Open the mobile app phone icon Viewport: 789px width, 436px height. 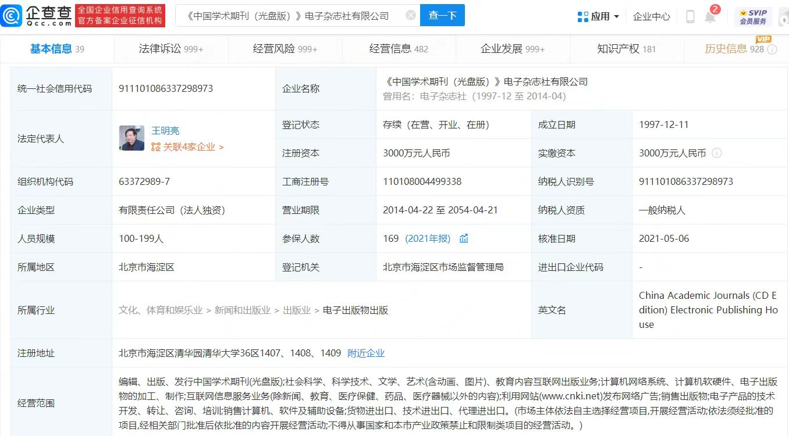point(690,17)
